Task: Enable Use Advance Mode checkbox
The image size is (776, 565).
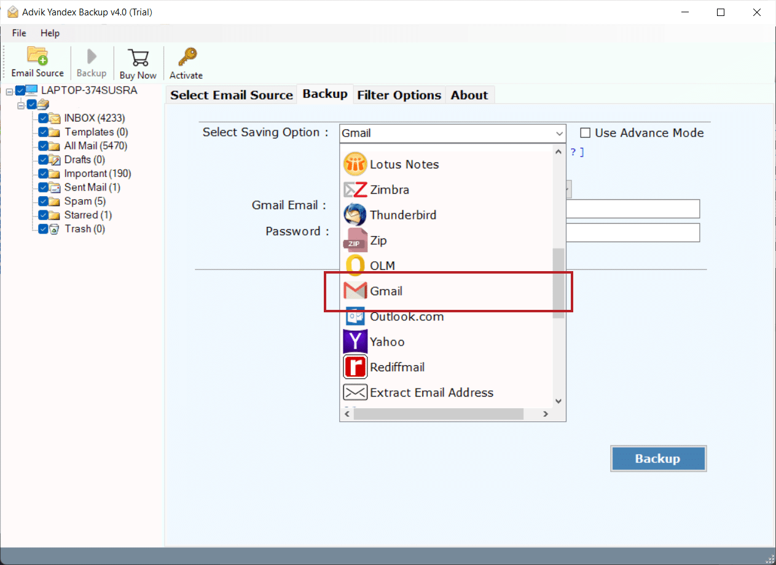Action: click(x=586, y=133)
